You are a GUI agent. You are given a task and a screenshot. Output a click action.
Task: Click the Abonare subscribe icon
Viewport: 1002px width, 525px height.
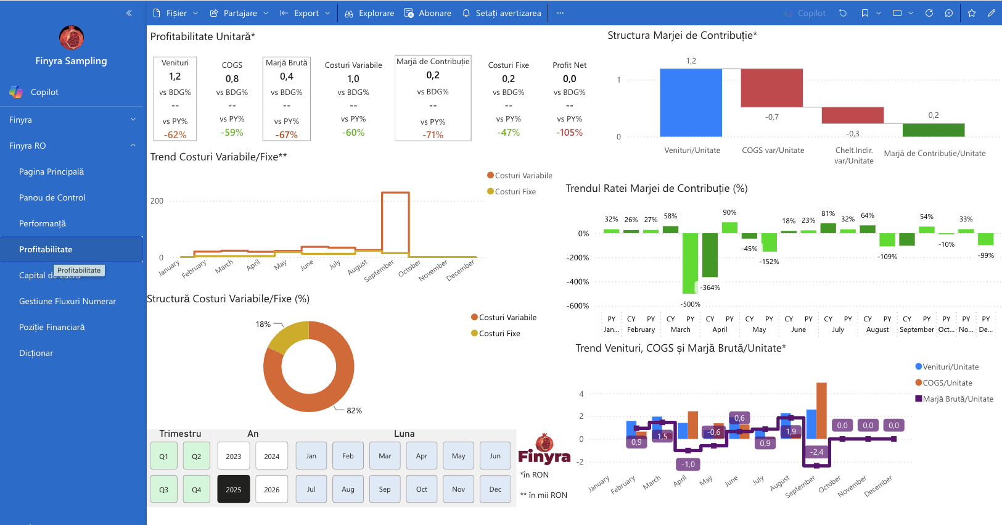point(408,13)
